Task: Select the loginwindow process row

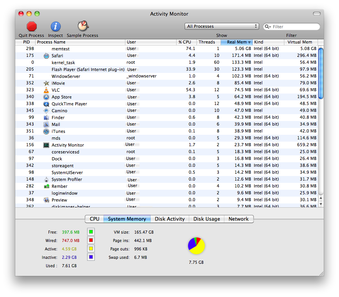Action: [x=167, y=193]
